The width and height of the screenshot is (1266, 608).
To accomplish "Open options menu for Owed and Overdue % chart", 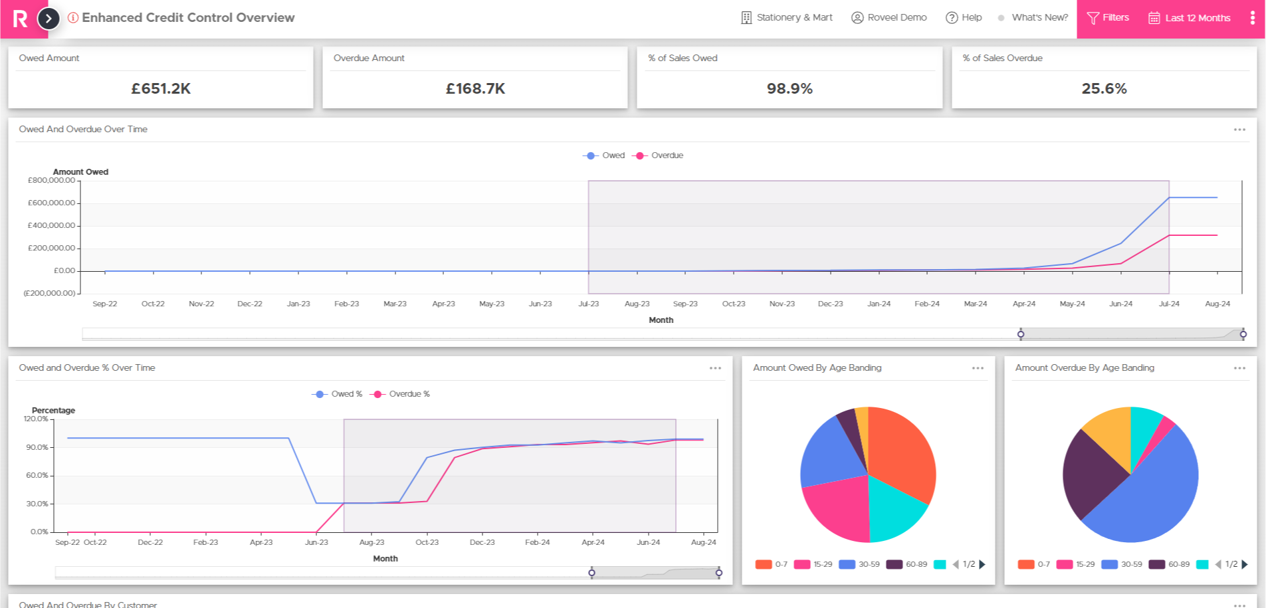I will pos(715,368).
